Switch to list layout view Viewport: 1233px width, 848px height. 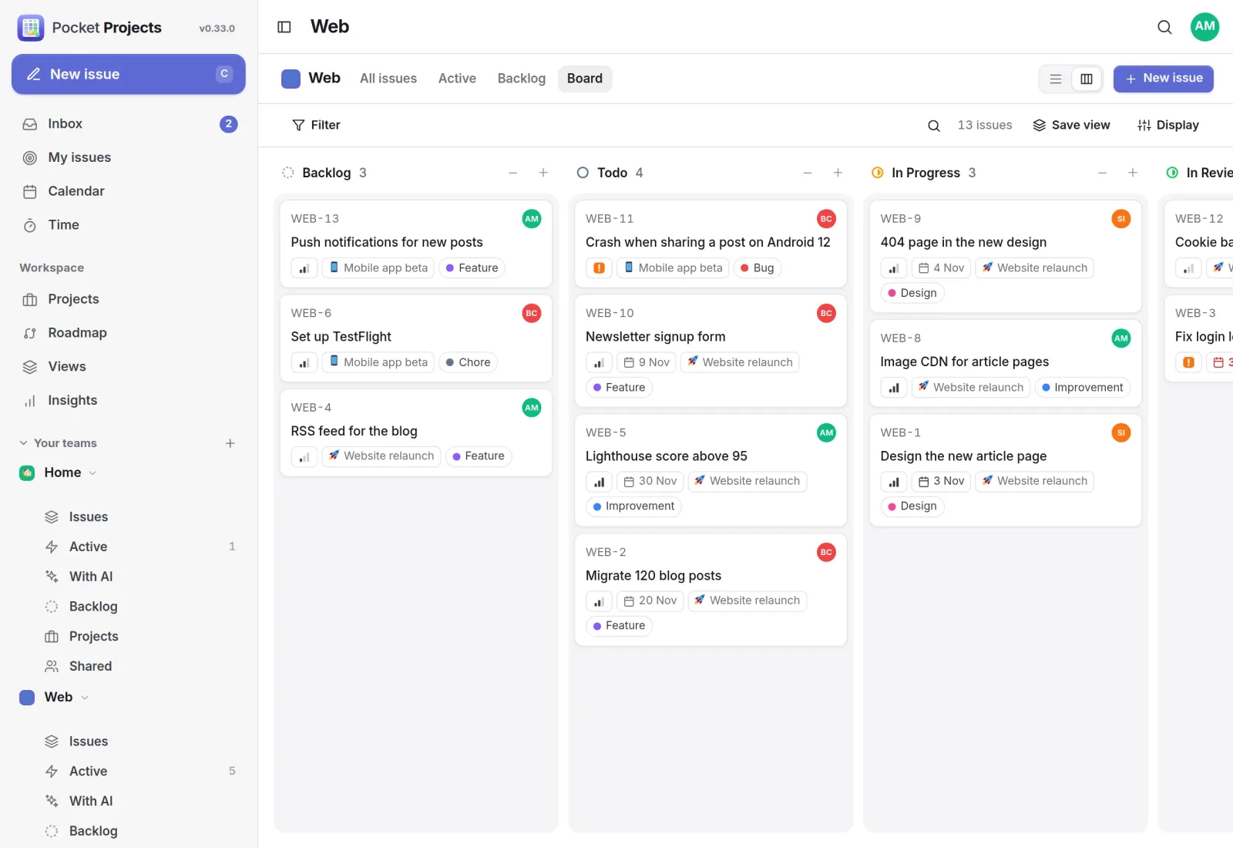[1056, 79]
